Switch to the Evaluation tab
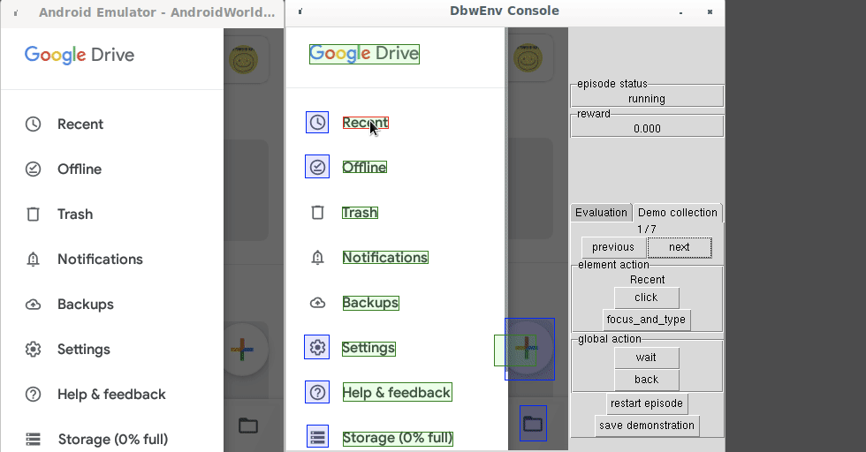The width and height of the screenshot is (866, 452). click(601, 213)
